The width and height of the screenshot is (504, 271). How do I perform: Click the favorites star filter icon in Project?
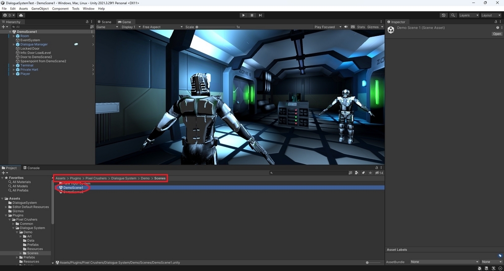[x=370, y=173]
